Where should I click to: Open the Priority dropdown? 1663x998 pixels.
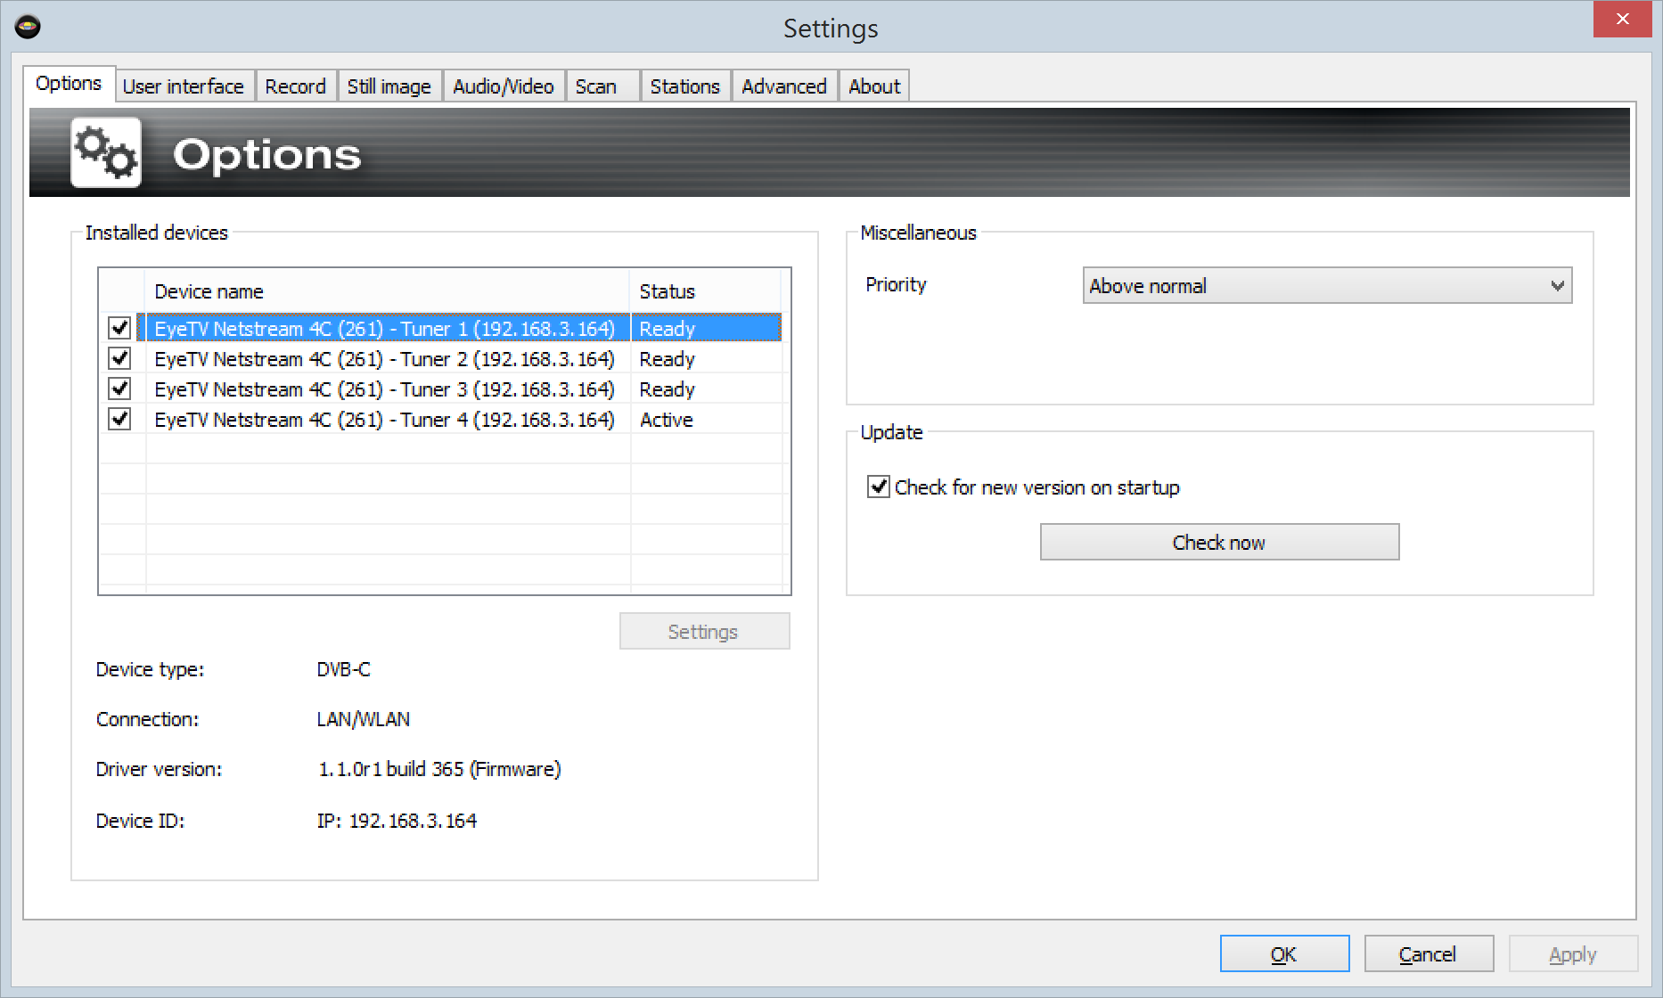tap(1557, 285)
